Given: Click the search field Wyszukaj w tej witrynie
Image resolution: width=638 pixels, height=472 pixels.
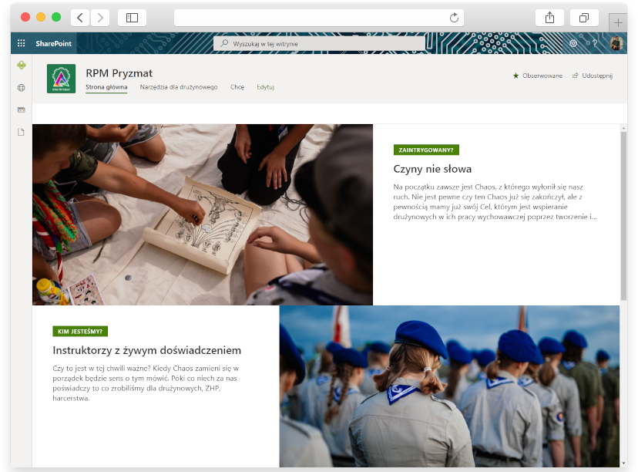Looking at the screenshot, I should [x=319, y=44].
